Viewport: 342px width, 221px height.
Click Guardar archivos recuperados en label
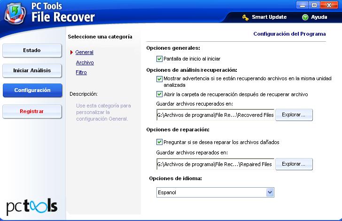pos(194,104)
